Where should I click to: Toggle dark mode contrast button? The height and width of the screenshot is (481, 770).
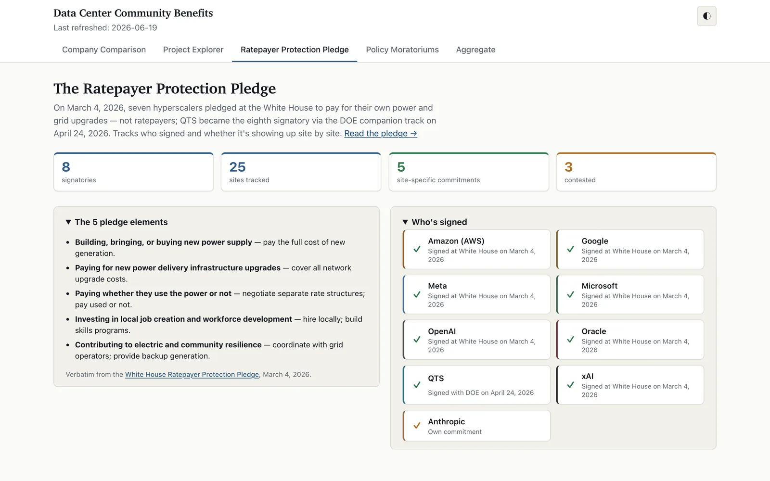pos(706,16)
